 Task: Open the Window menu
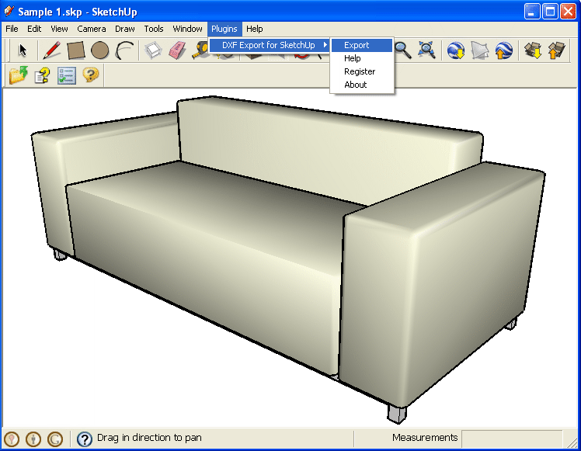187,29
